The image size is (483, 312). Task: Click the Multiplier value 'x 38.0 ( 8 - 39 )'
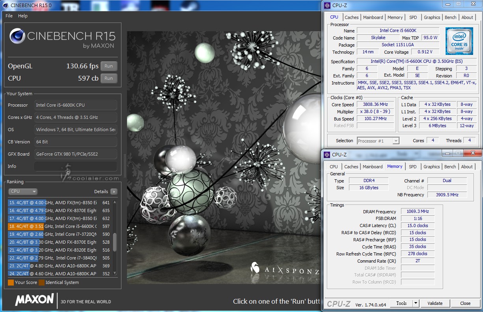click(x=375, y=111)
